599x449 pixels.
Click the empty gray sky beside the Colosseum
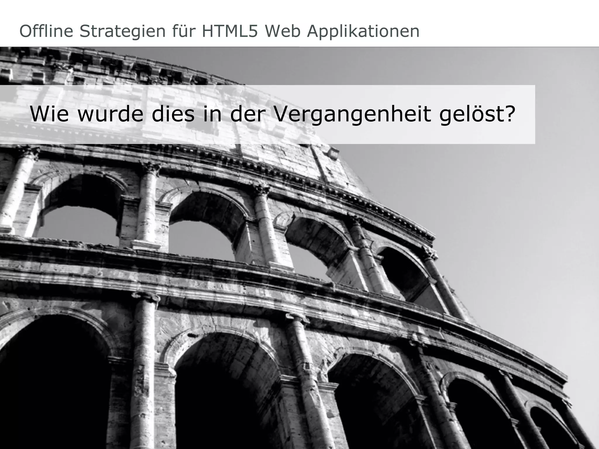(x=526, y=205)
